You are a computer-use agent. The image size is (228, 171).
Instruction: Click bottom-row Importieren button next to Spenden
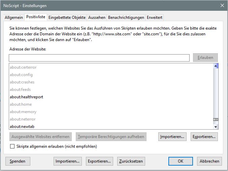(68, 161)
